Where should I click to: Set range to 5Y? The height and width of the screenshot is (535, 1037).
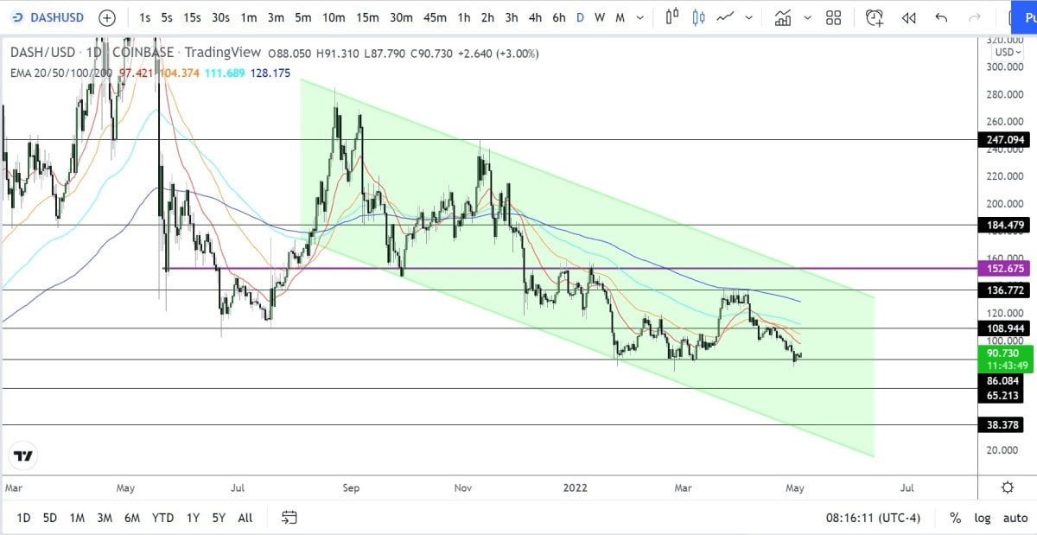pos(219,518)
